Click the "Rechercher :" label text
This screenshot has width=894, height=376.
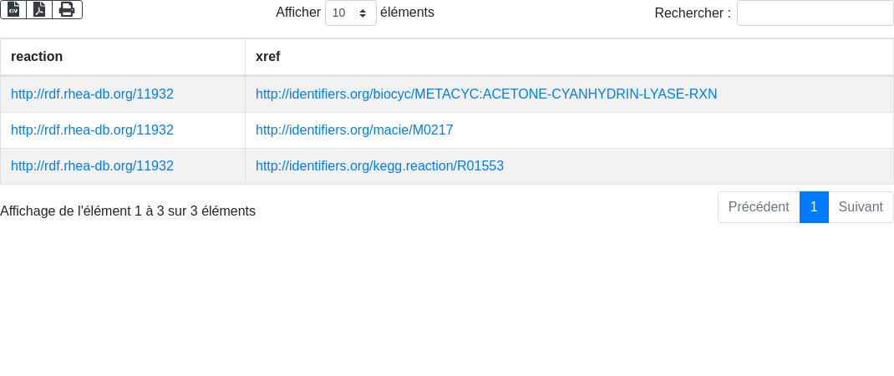pos(693,13)
